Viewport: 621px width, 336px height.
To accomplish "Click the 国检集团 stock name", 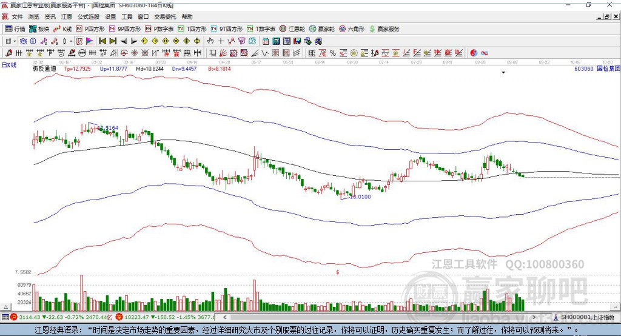I will [608, 69].
